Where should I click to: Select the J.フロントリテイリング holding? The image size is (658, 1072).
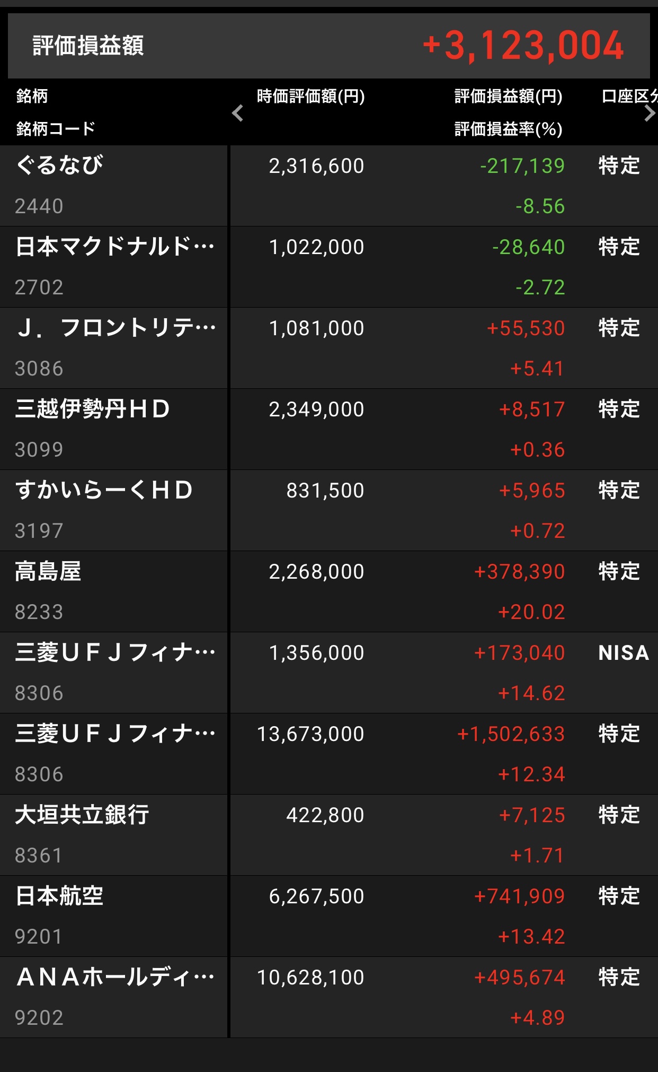(115, 328)
